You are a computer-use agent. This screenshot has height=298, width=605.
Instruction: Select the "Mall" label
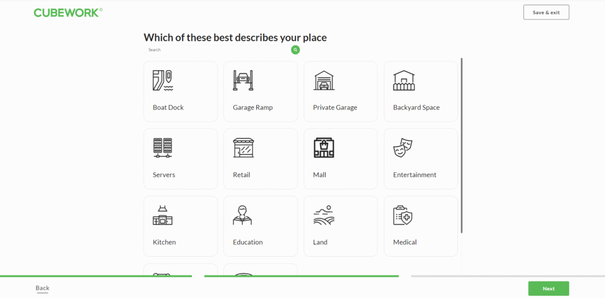tap(320, 175)
